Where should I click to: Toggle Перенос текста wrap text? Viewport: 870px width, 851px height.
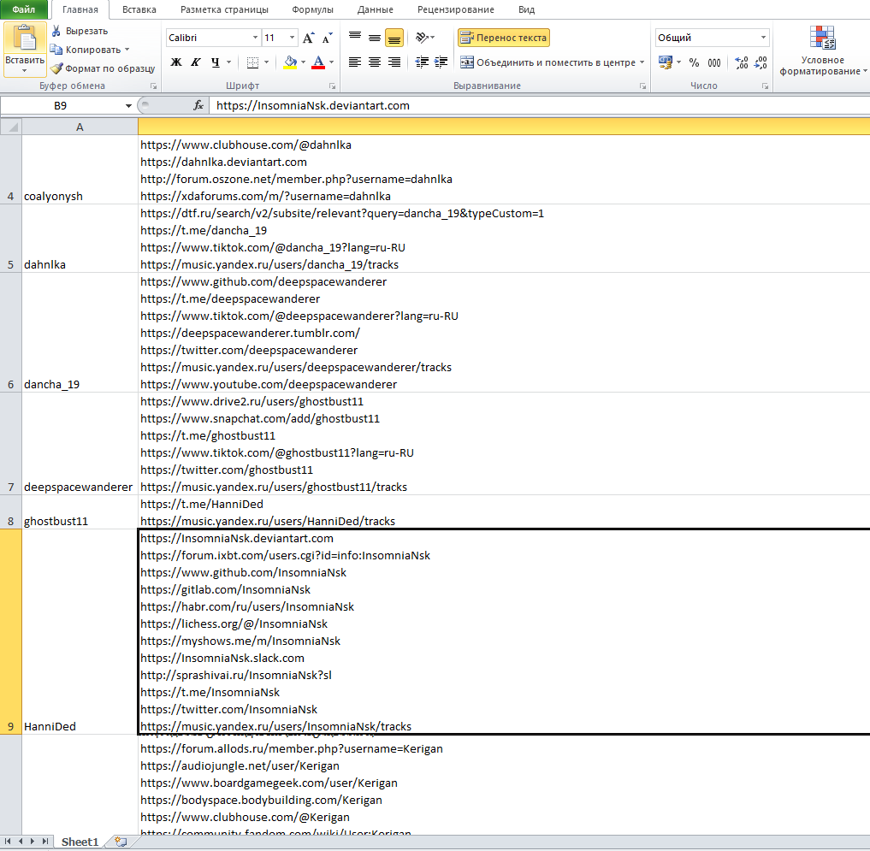[x=504, y=38]
